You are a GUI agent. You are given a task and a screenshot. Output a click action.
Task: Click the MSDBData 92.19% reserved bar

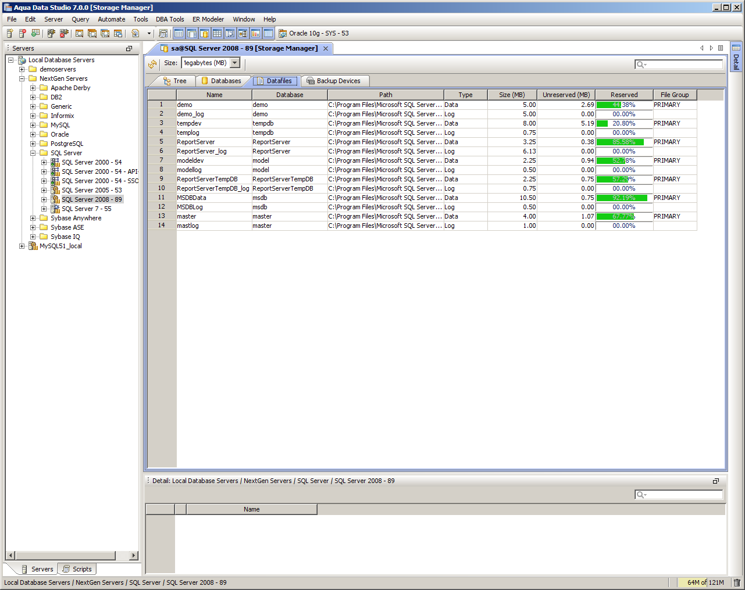(x=624, y=198)
